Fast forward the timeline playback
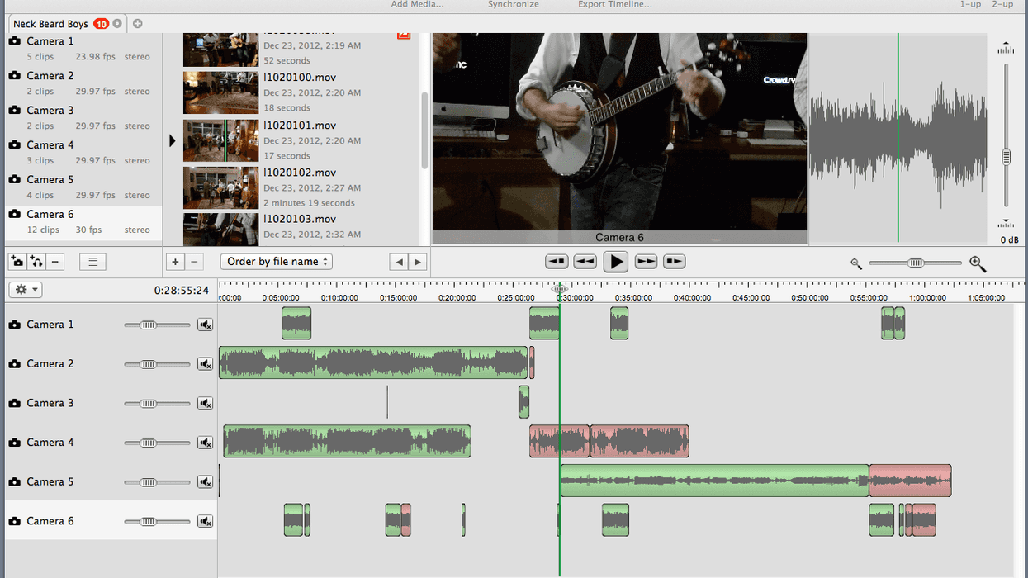The image size is (1028, 578). [646, 262]
